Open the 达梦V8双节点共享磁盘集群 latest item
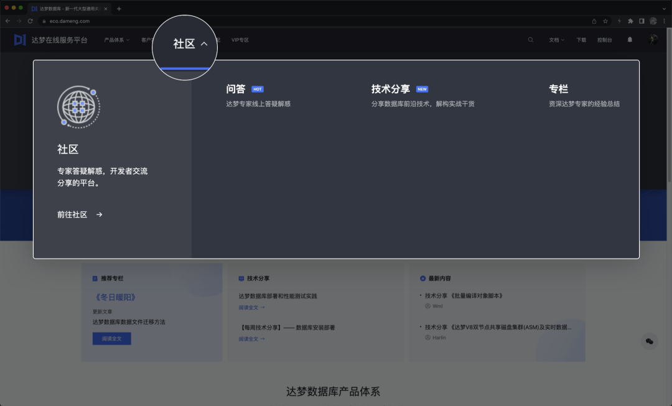672x406 pixels. pos(498,327)
